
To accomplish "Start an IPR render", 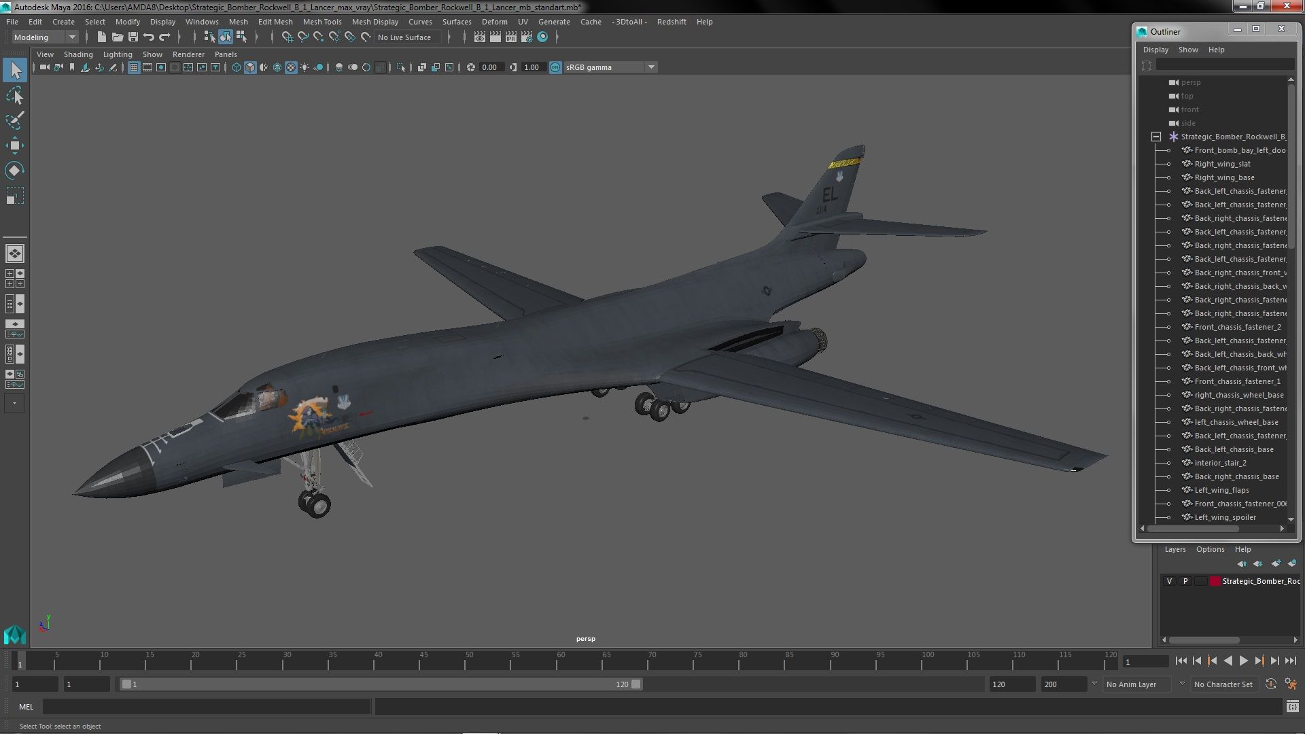I will pyautogui.click(x=511, y=37).
